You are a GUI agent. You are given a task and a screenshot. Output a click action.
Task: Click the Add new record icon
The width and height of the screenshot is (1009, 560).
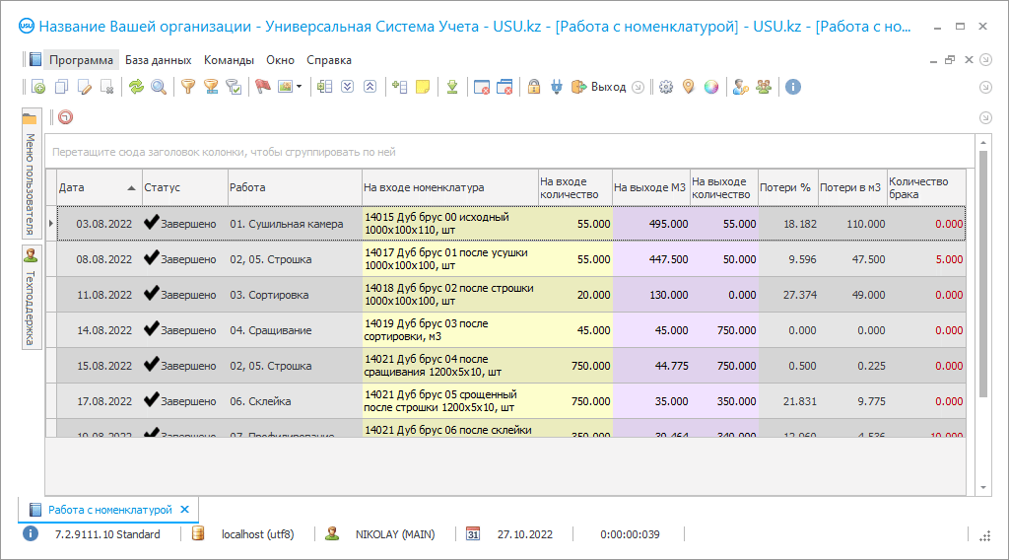click(38, 87)
